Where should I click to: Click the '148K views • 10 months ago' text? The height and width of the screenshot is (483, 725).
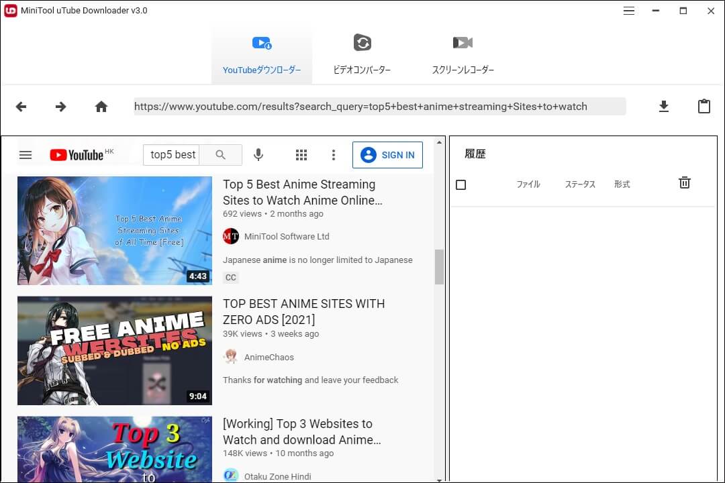click(x=279, y=453)
